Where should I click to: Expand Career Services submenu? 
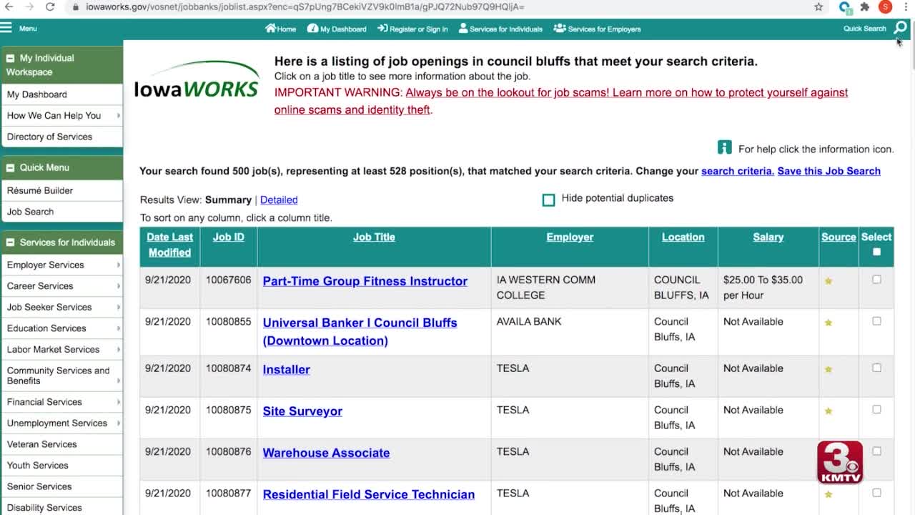[119, 286]
